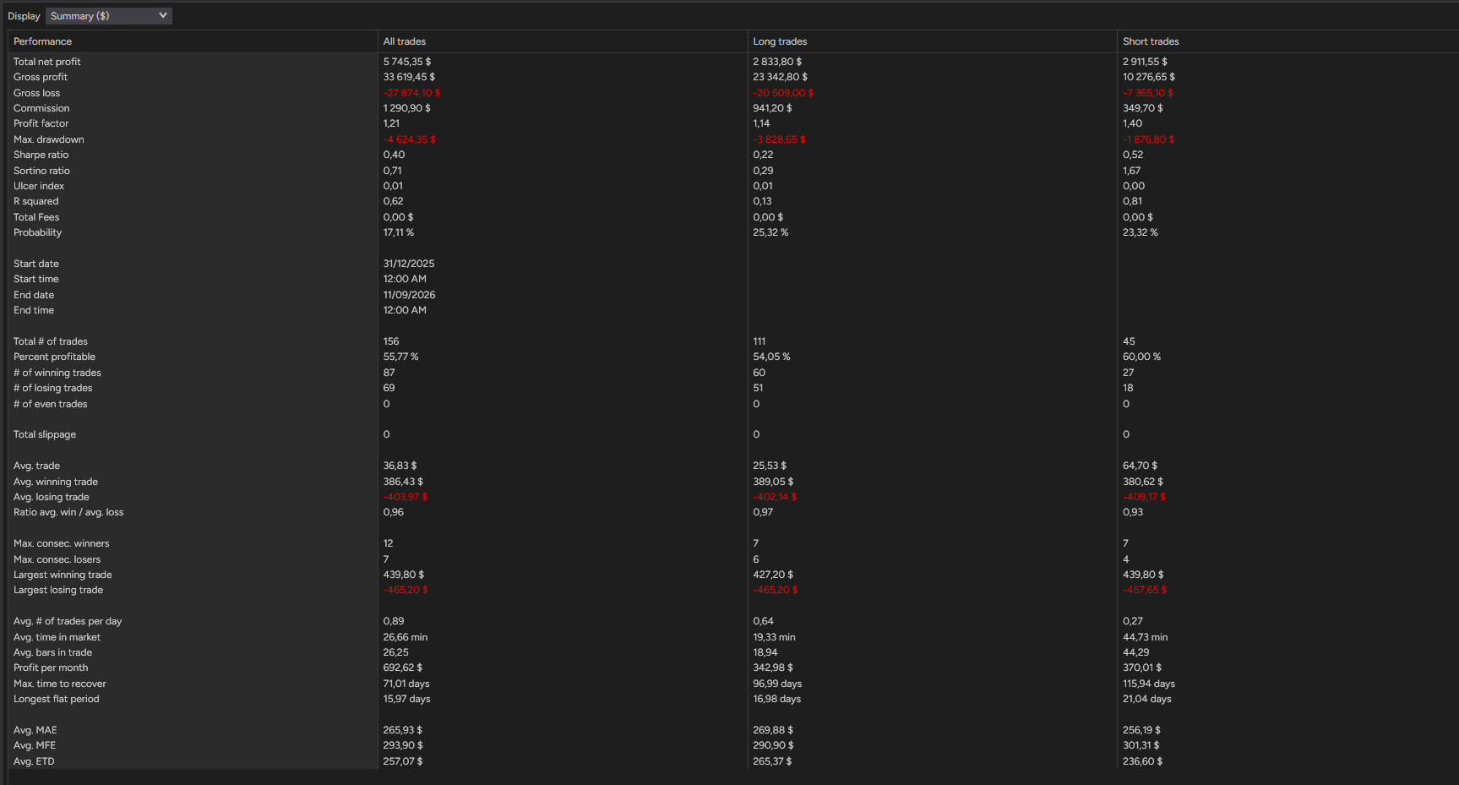Click Avg. losing trade value -403,97 $

click(x=406, y=497)
